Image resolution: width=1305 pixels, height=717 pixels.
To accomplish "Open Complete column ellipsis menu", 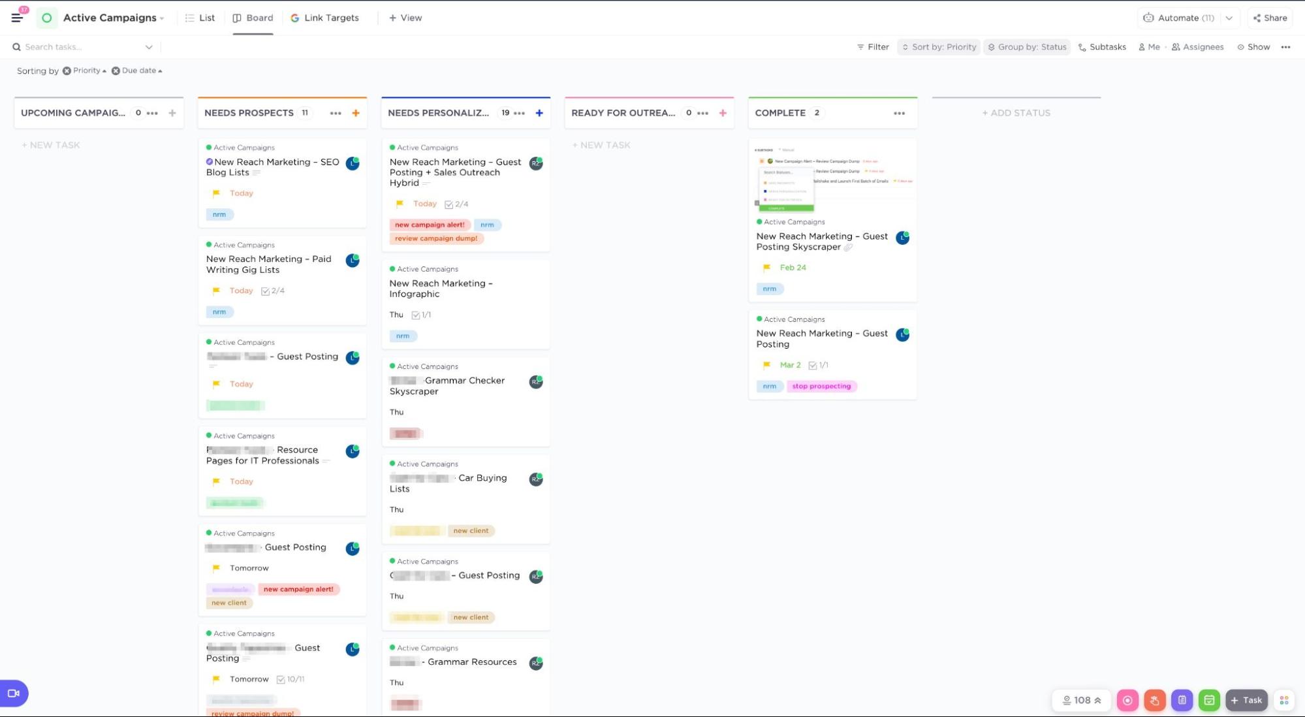I will click(899, 113).
